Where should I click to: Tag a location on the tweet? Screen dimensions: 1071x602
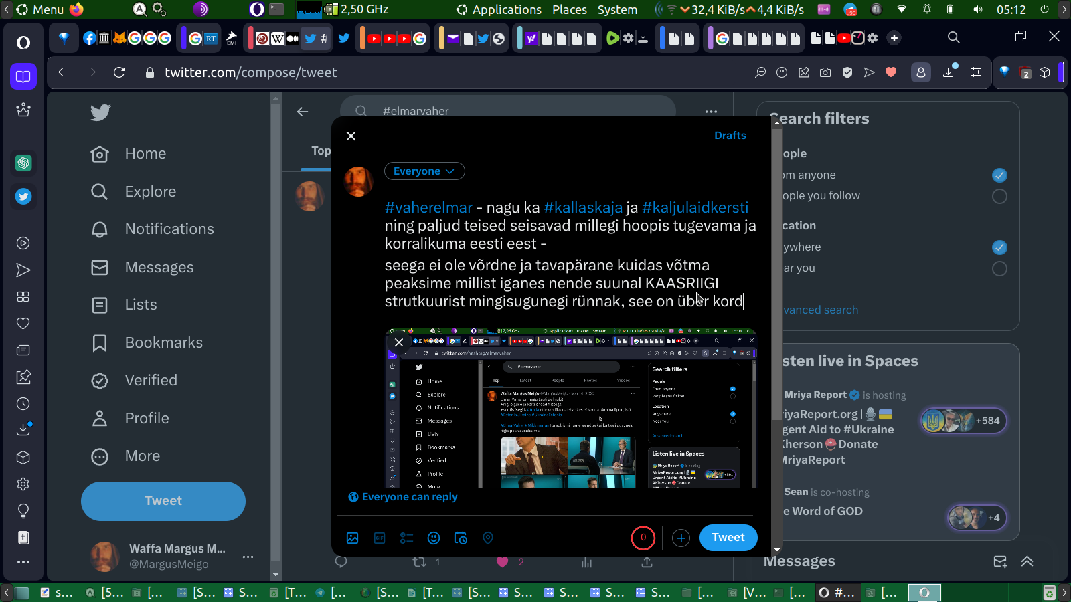[488, 538]
